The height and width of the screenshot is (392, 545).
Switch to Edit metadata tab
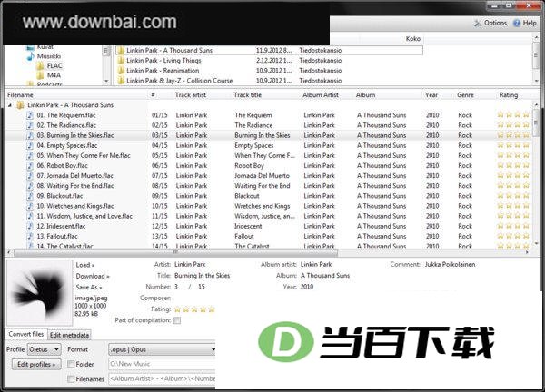[x=70, y=335]
